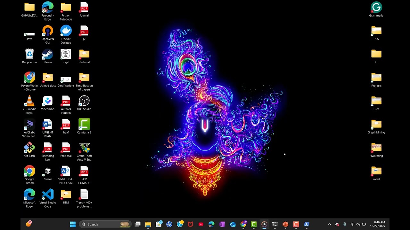
Task: Launch Personal - Edge shortcut
Action: pyautogui.click(x=48, y=7)
